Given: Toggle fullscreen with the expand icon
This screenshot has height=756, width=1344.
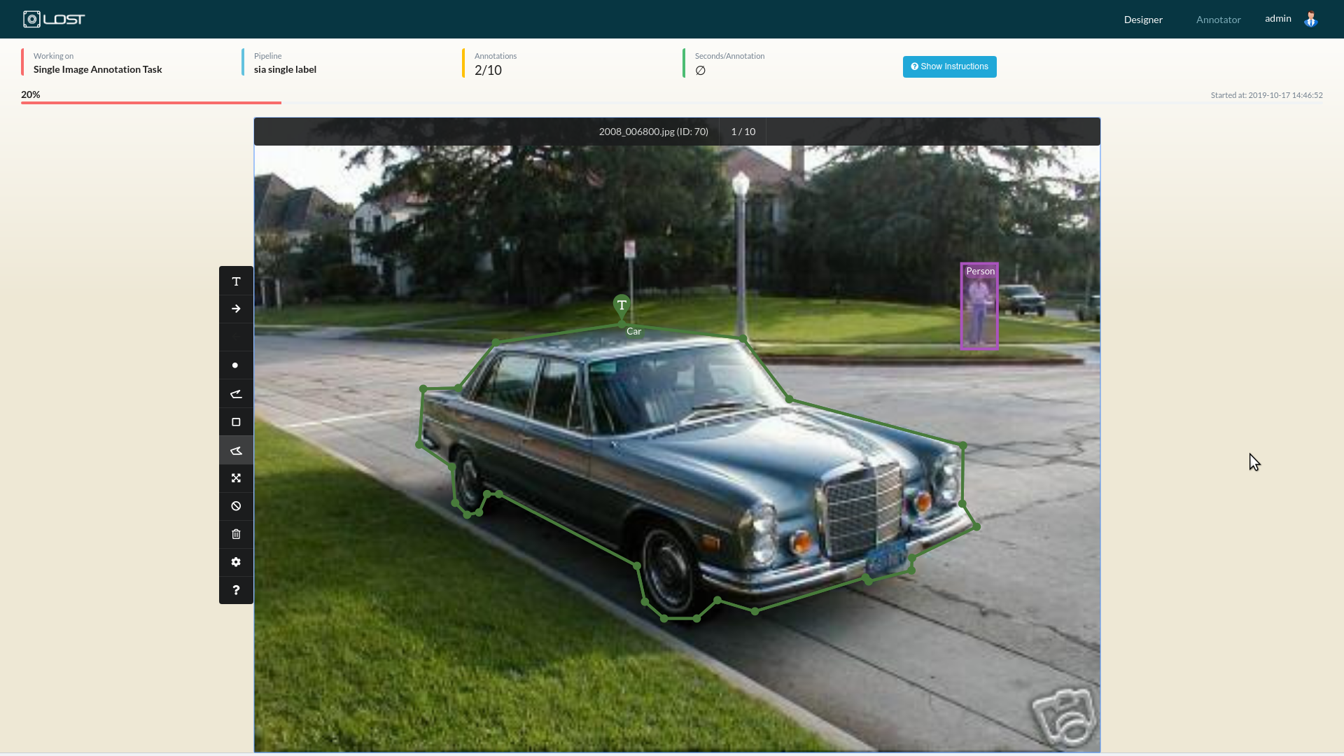Looking at the screenshot, I should [x=236, y=478].
